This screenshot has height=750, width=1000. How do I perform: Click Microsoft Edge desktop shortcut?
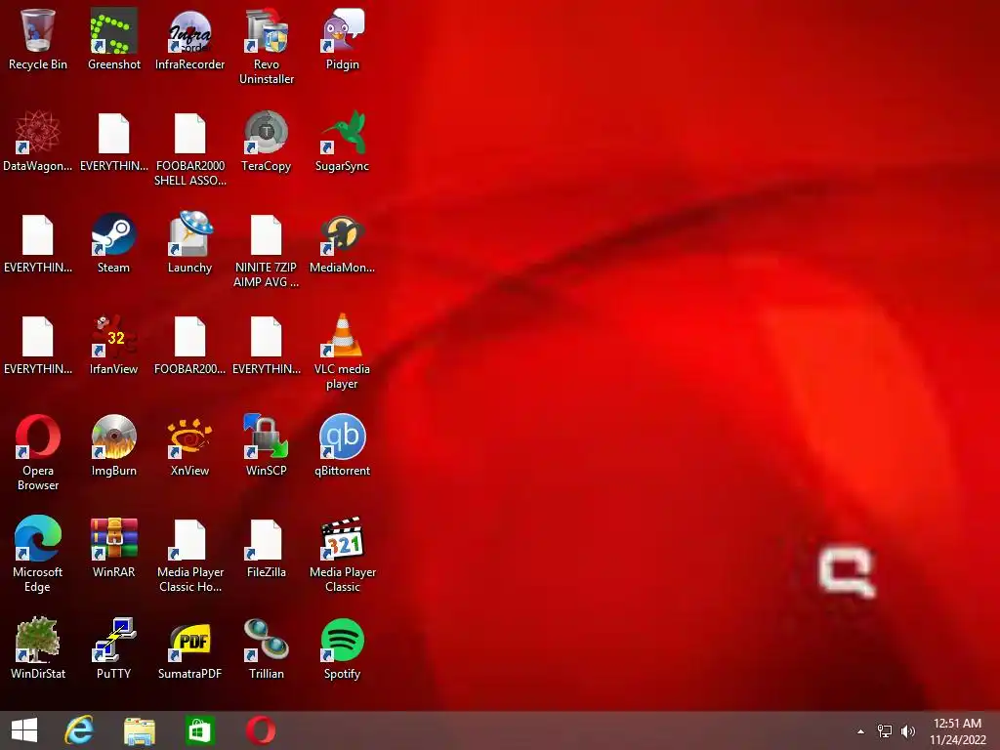click(x=38, y=538)
